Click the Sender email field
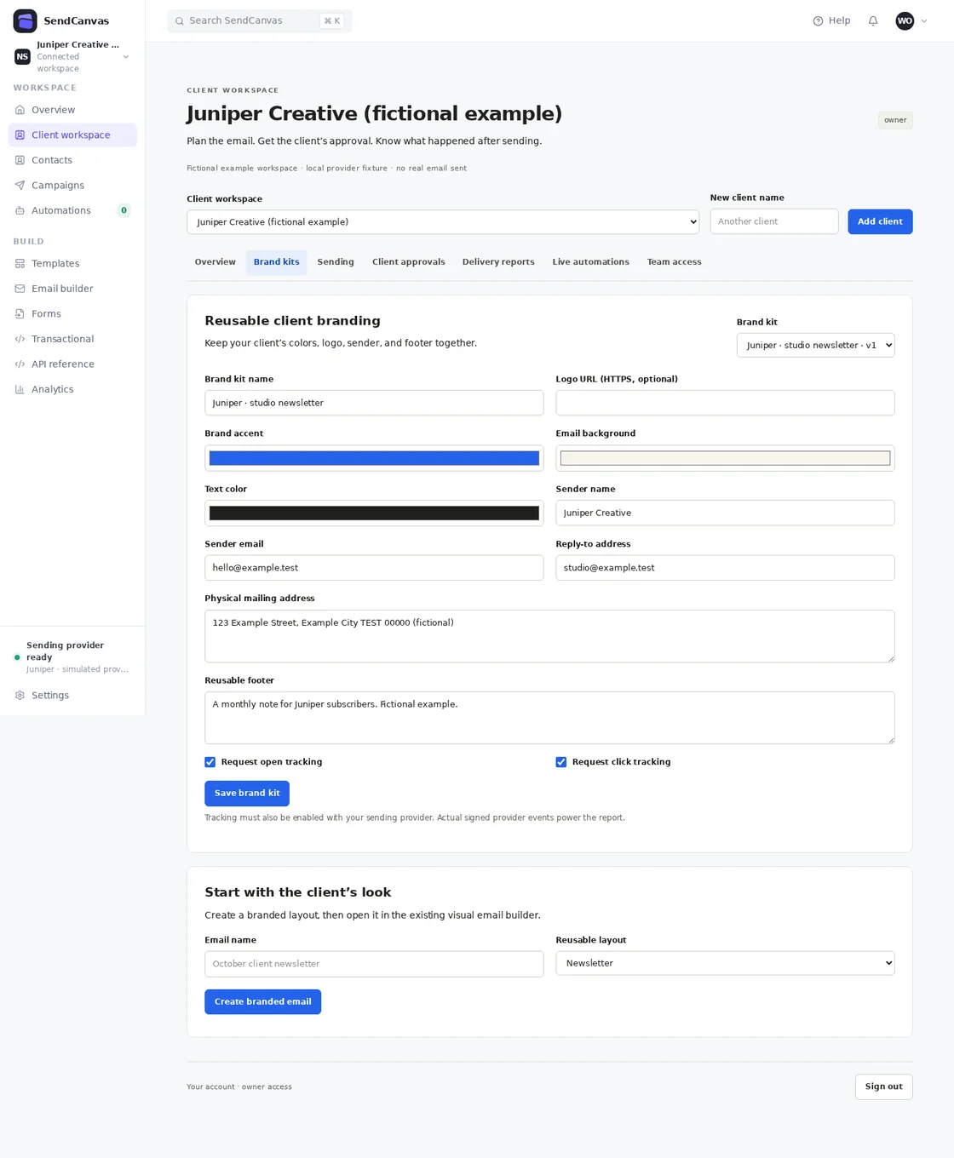The width and height of the screenshot is (954, 1158). click(x=375, y=568)
